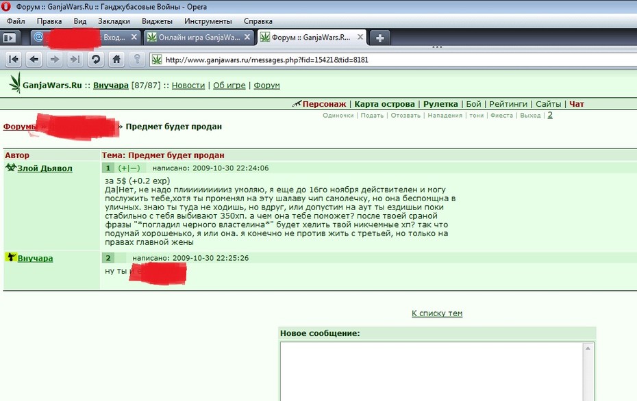Click the message box scrollbar up arrow
This screenshot has width=637, height=401.
point(588,348)
